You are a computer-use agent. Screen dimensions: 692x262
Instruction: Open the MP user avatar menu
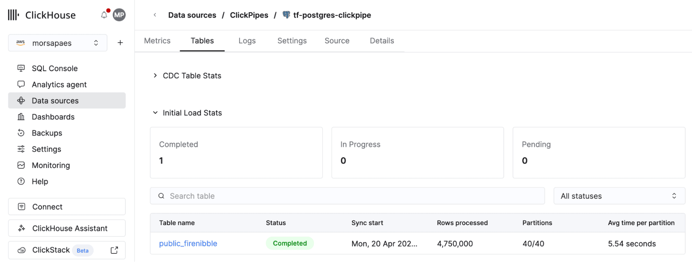point(119,15)
